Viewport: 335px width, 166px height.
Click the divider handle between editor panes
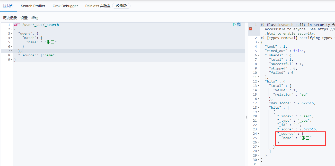click(246, 117)
